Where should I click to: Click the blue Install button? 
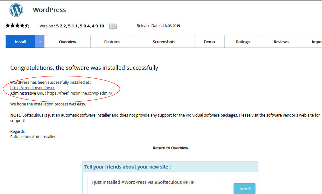pos(21,42)
